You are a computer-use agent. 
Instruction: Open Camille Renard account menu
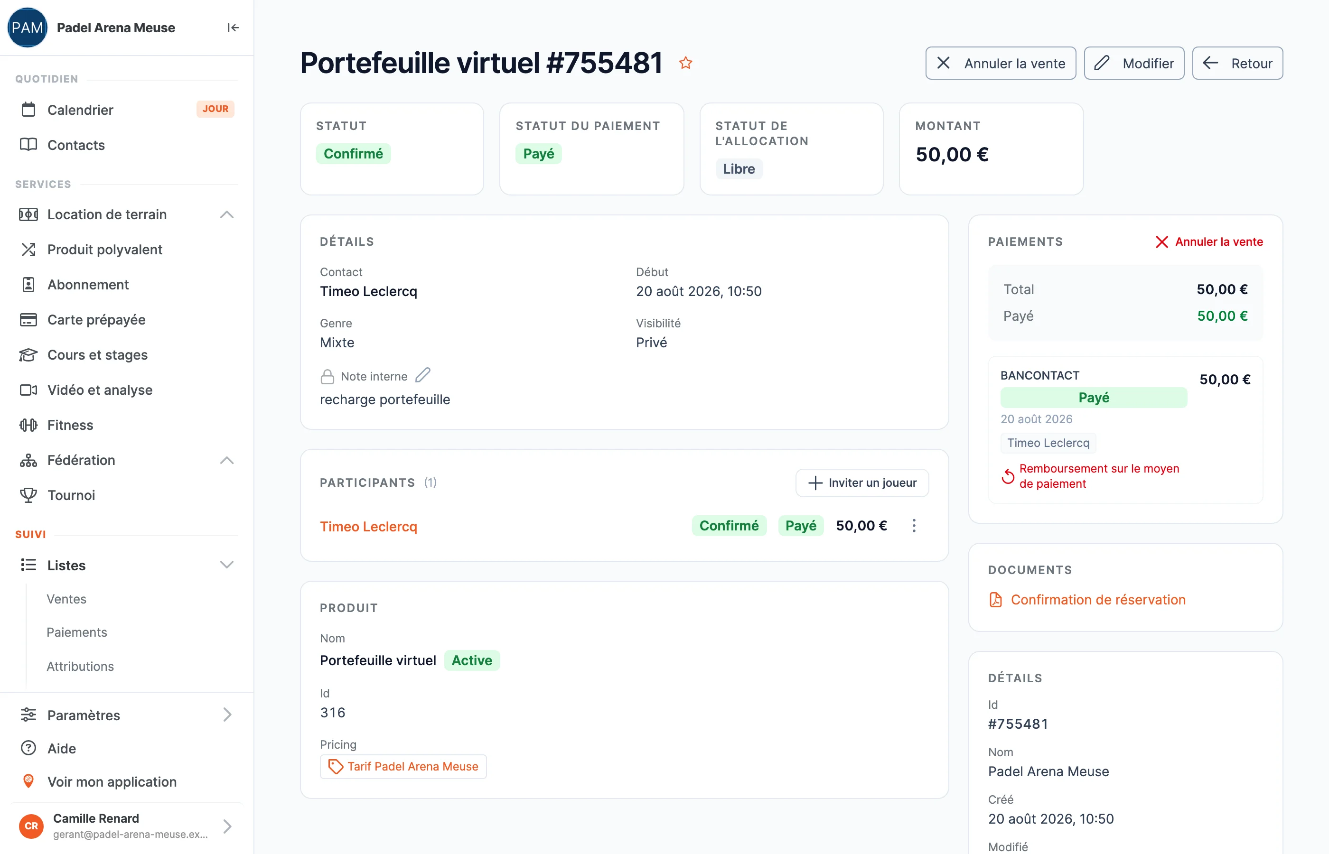coord(127,826)
